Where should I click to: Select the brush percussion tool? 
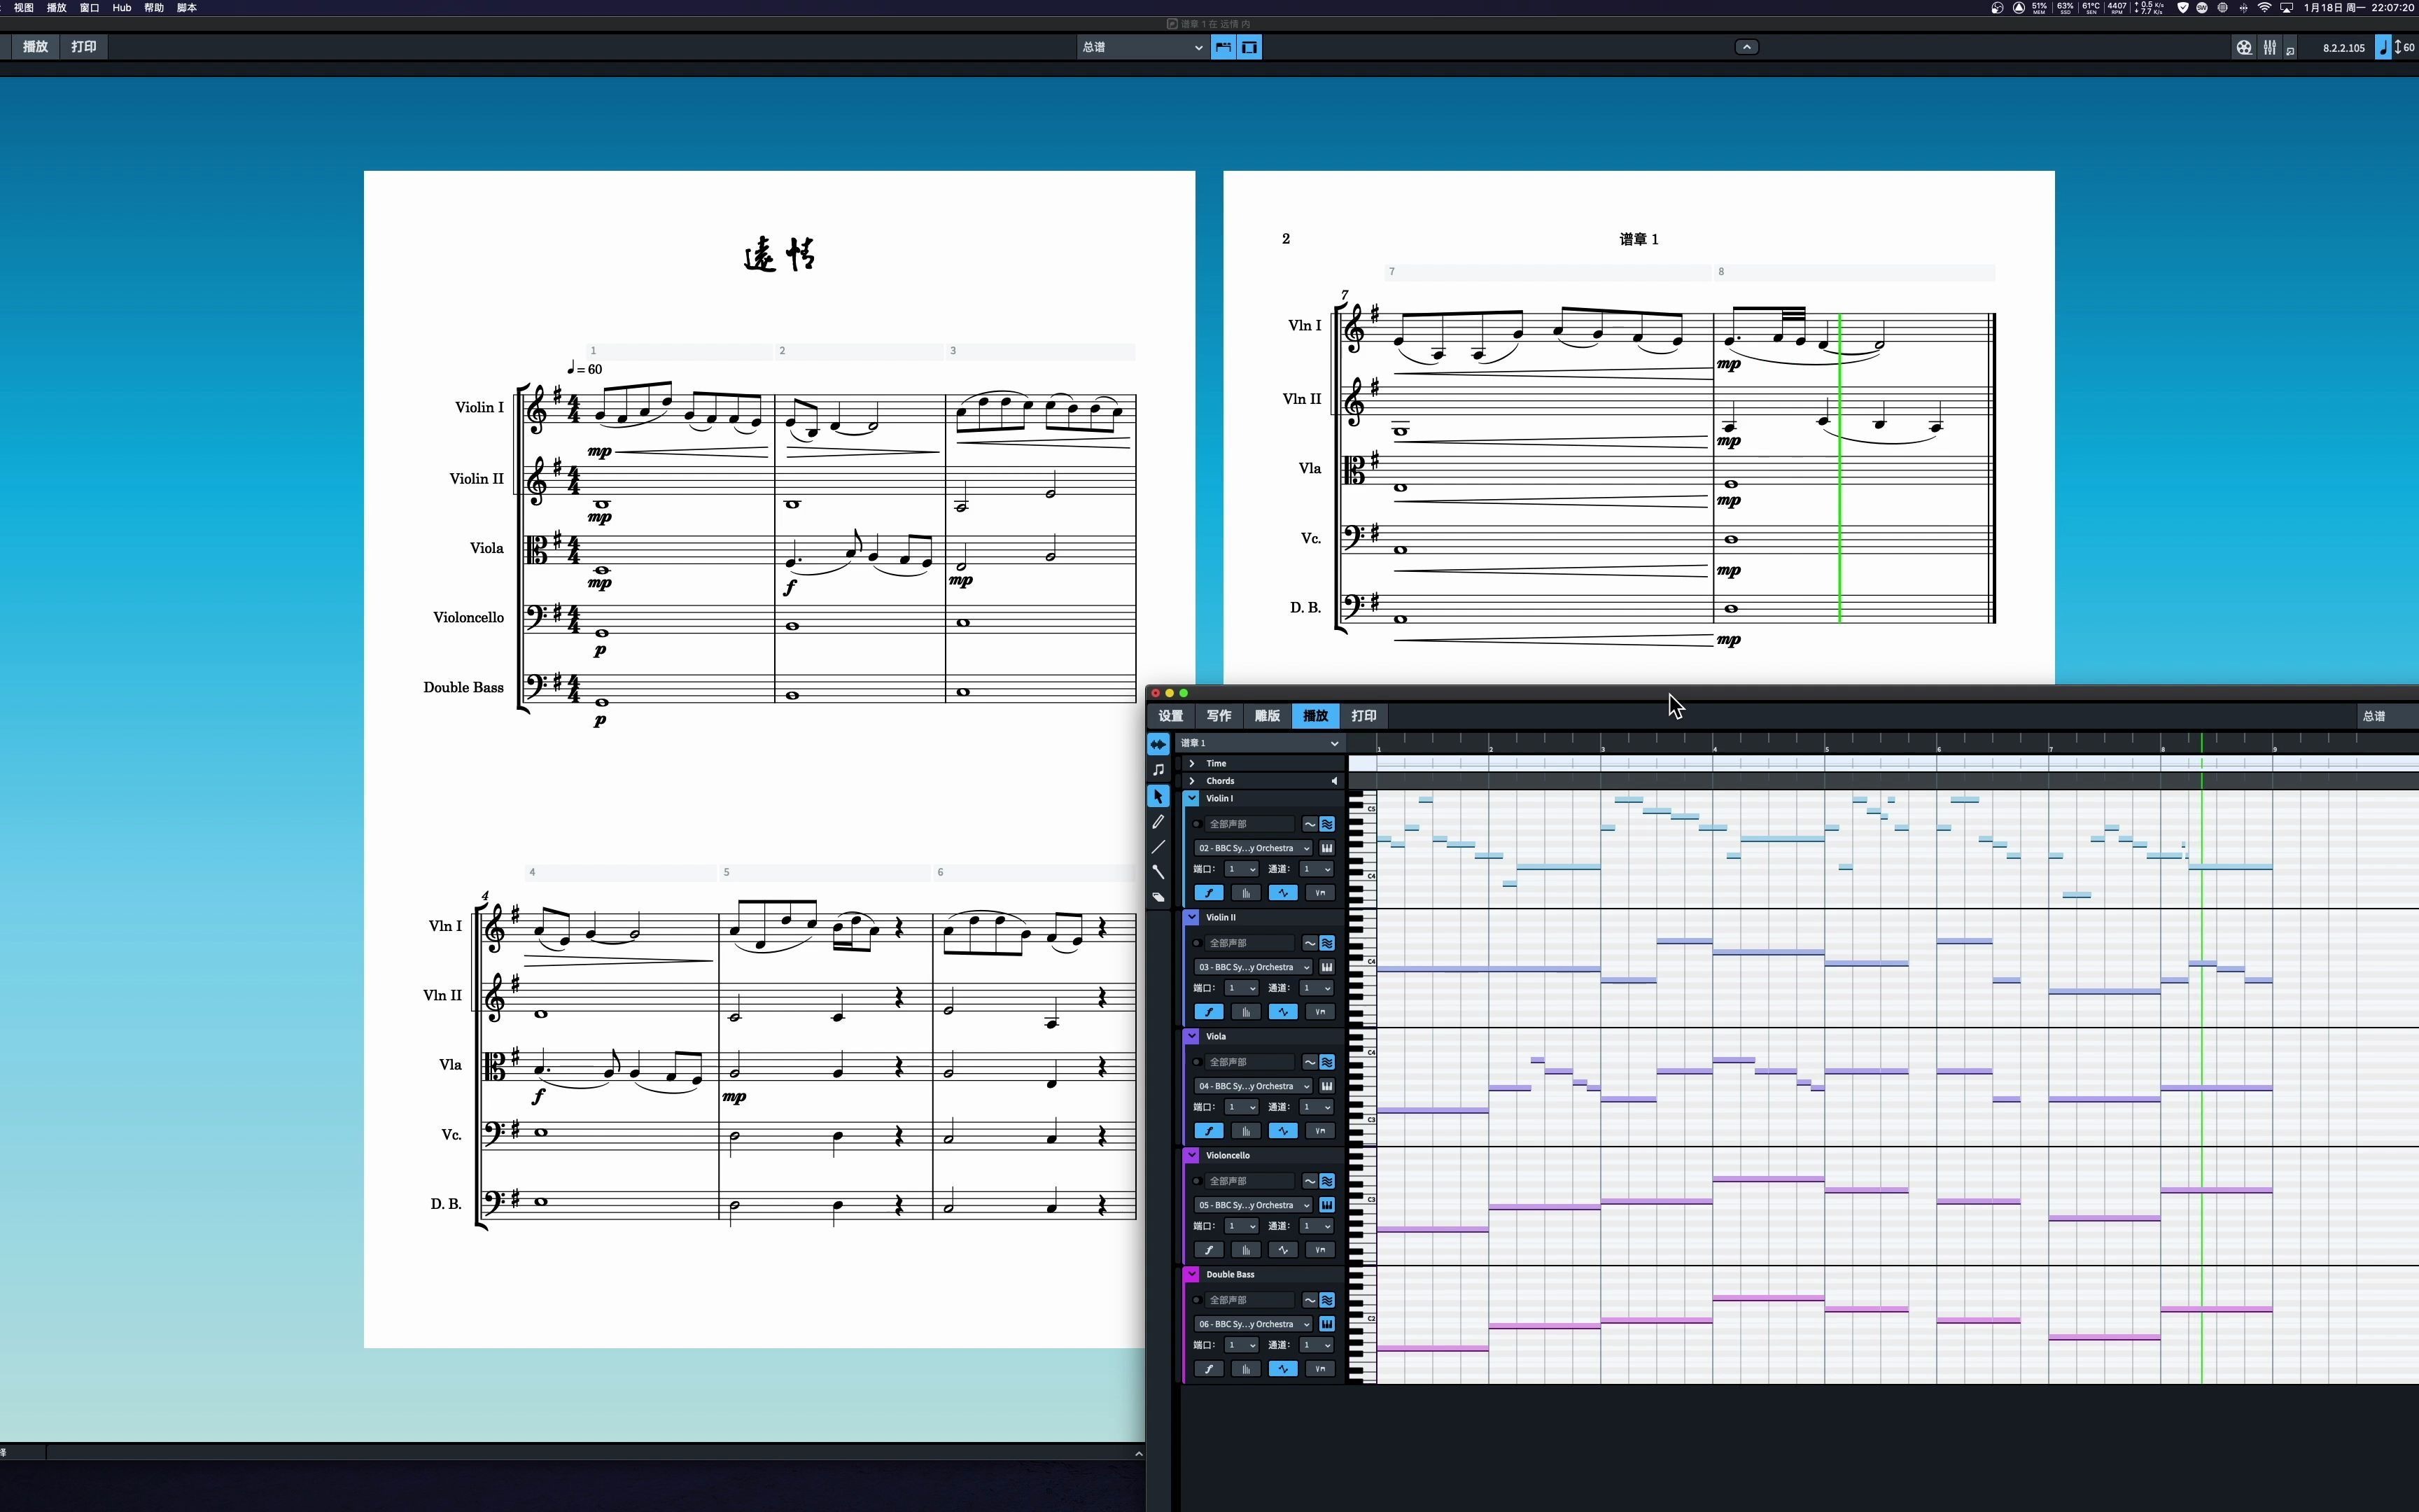pos(1158,872)
